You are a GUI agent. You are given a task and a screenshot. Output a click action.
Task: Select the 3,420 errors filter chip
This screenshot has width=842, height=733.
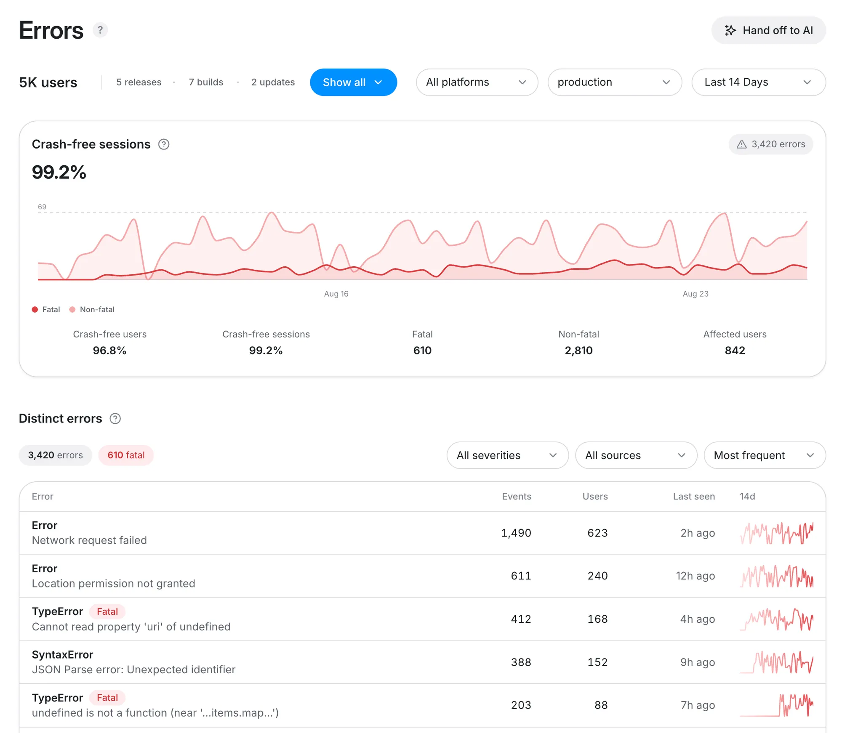(x=56, y=455)
